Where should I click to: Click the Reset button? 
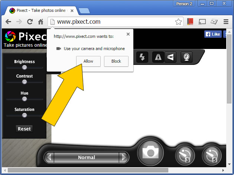[x=24, y=129]
